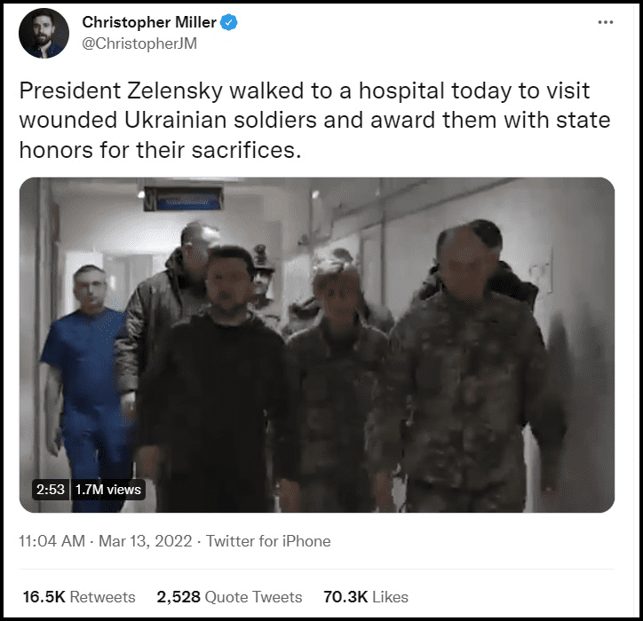
Task: Click the hallway sign in the video frame
Action: (x=183, y=199)
